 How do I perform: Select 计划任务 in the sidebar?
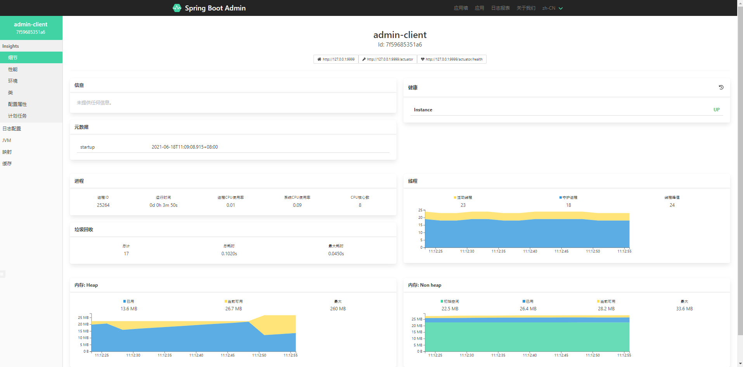[x=31, y=116]
